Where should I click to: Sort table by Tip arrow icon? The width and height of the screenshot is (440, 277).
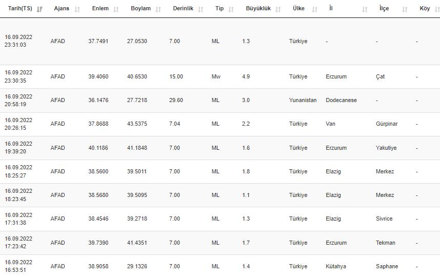[231, 9]
